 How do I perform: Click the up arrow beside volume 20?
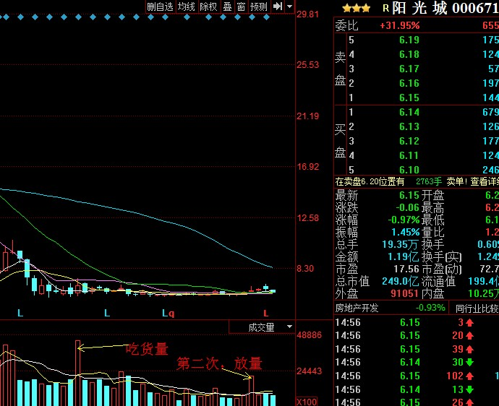point(470,336)
